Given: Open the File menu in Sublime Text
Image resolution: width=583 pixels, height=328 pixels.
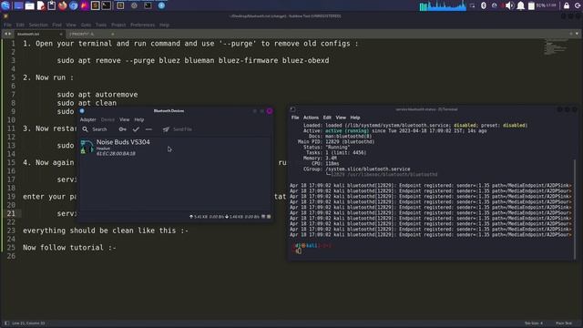Looking at the screenshot, I should pos(7,25).
